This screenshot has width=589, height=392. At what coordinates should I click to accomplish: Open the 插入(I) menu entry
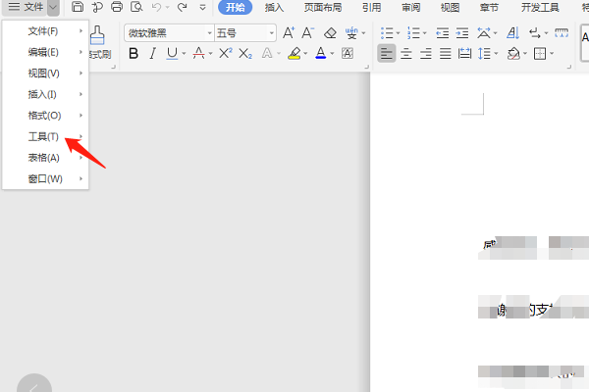click(45, 94)
